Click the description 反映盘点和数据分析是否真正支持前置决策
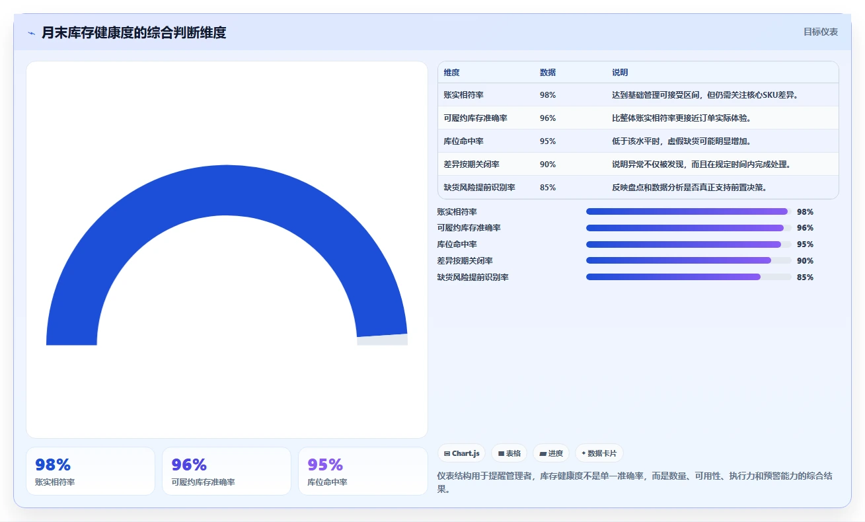Screen dimensions: 865x522 [689, 188]
